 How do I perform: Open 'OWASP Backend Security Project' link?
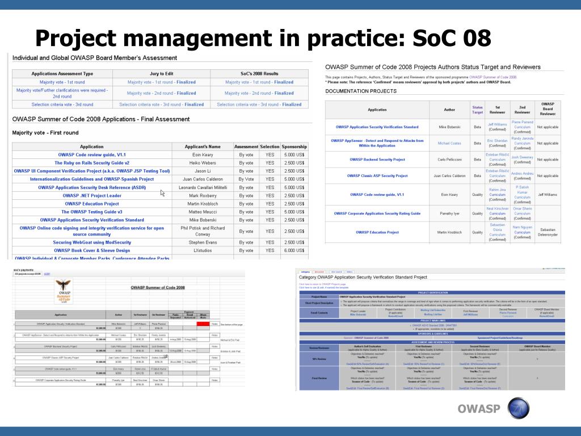pos(377,160)
